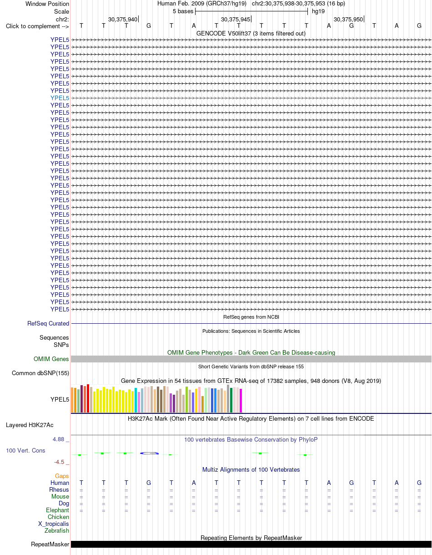Click the YPEL5 label beside the GTEx bar chart
Viewport: 432px width, 555px height.
tap(60, 400)
